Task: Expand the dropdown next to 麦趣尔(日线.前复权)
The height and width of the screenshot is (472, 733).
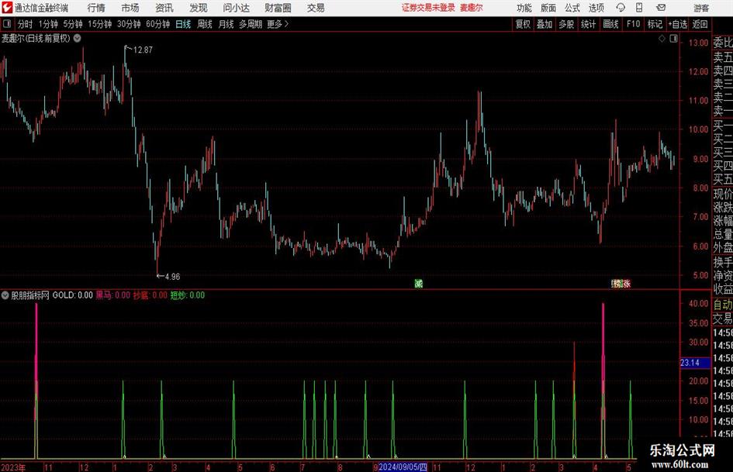Action: [77, 38]
